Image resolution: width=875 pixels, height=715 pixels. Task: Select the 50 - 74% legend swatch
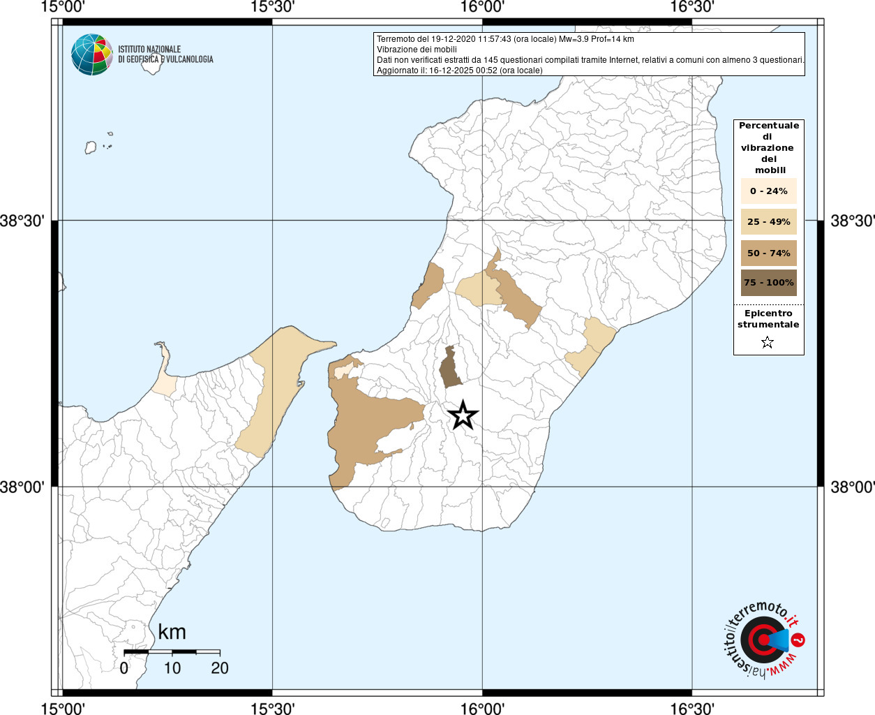pyautogui.click(x=769, y=253)
